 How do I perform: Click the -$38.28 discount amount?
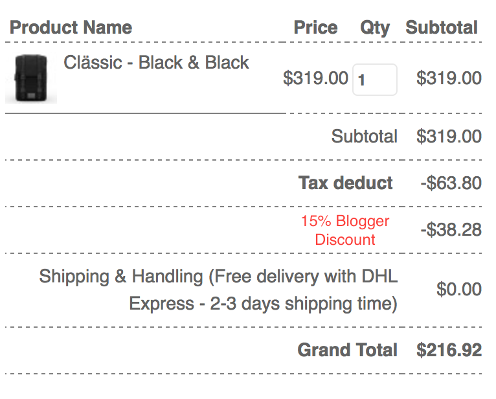tap(451, 230)
